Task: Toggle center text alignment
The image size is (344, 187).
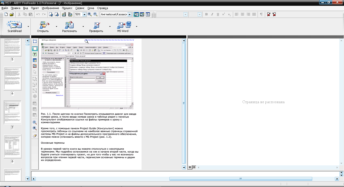Action: pos(242,14)
